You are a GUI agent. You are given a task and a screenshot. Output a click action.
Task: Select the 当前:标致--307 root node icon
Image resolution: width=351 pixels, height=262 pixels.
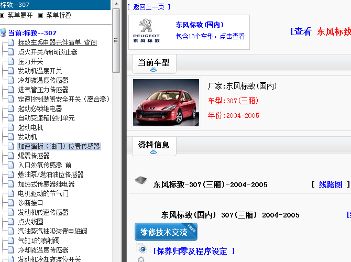coord(3,32)
